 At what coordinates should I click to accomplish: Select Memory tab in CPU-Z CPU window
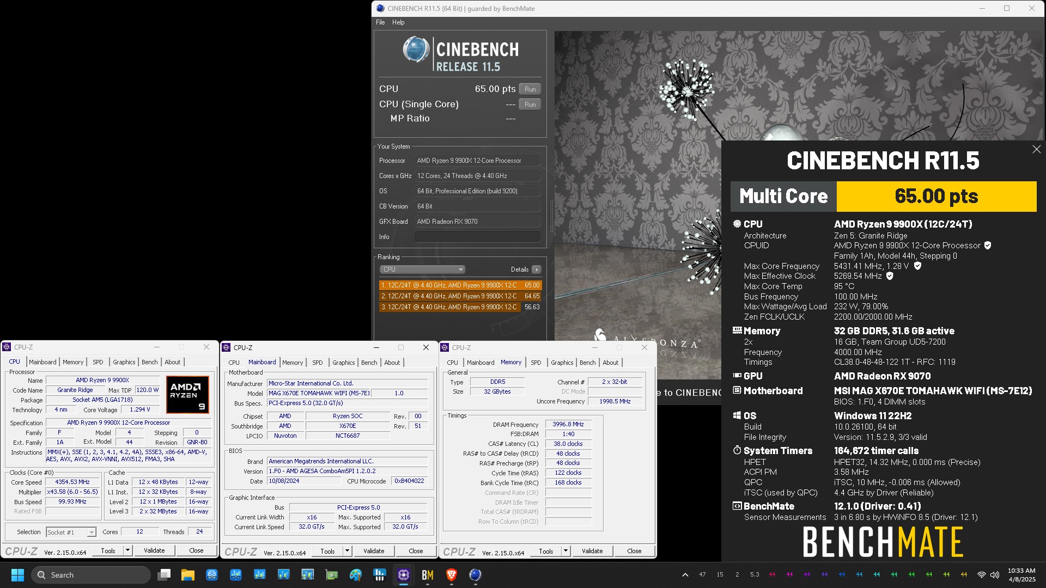tap(73, 362)
